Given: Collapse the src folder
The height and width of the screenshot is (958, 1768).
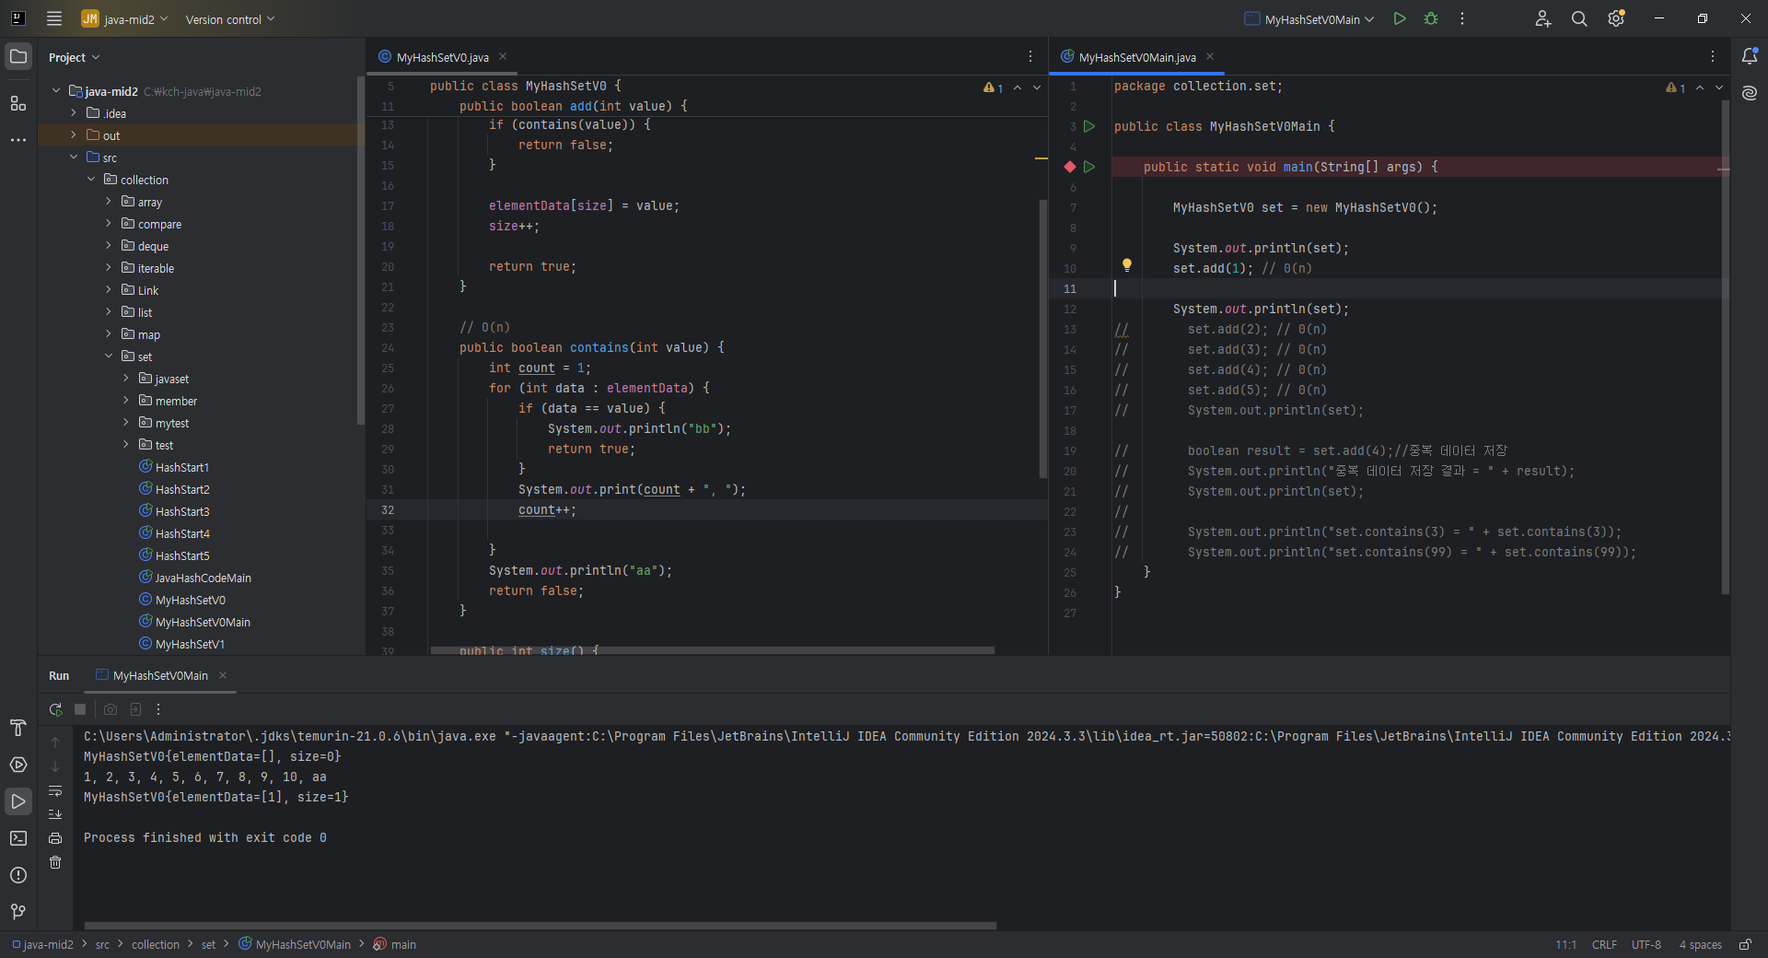Looking at the screenshot, I should 74,157.
